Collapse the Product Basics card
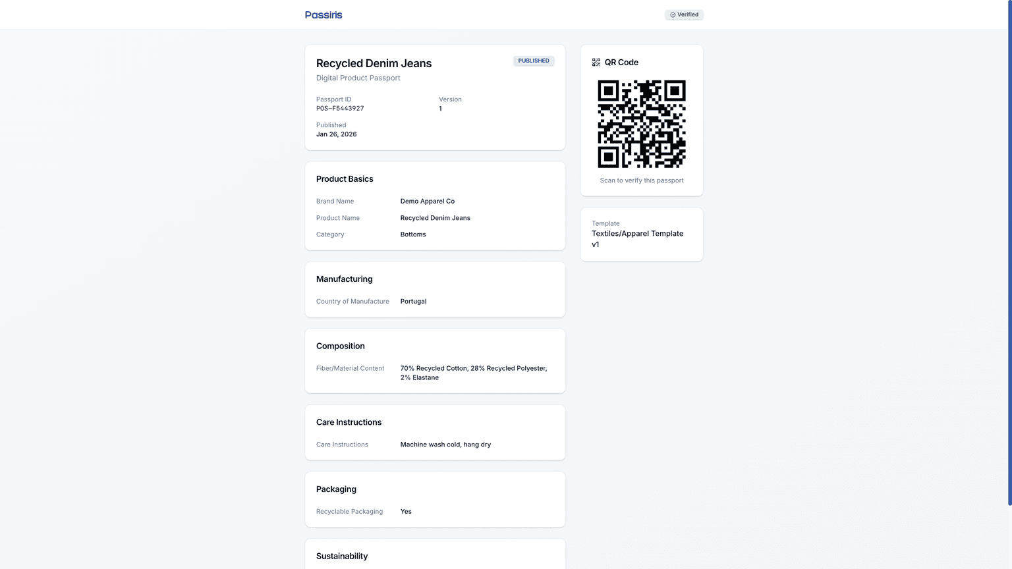1012x569 pixels. point(345,178)
